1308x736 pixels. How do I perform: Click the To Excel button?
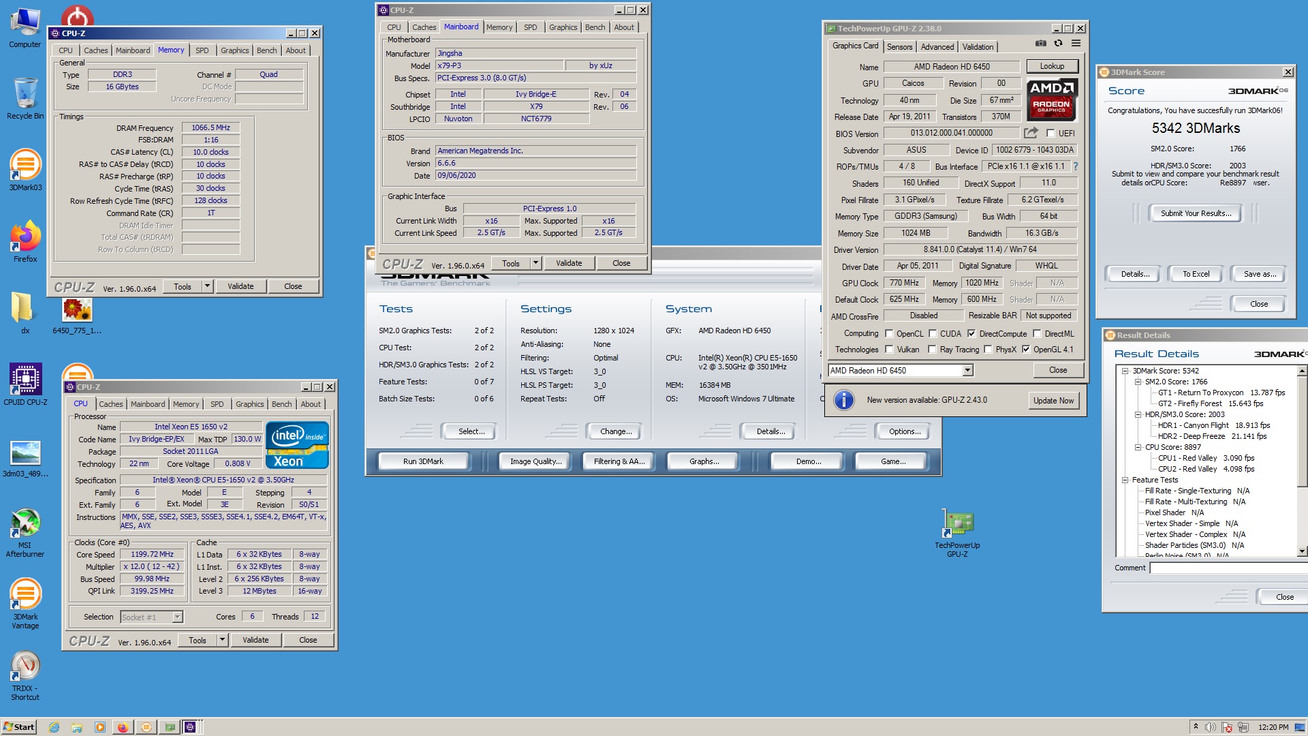click(x=1196, y=274)
